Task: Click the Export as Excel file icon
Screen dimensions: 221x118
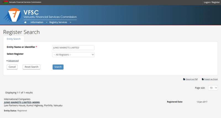Action: (x=203, y=79)
